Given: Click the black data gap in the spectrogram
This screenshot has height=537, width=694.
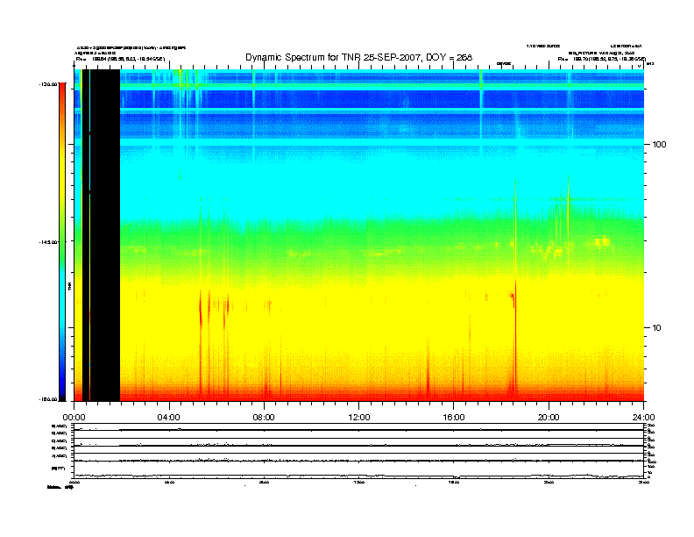Looking at the screenshot, I should coord(105,235).
